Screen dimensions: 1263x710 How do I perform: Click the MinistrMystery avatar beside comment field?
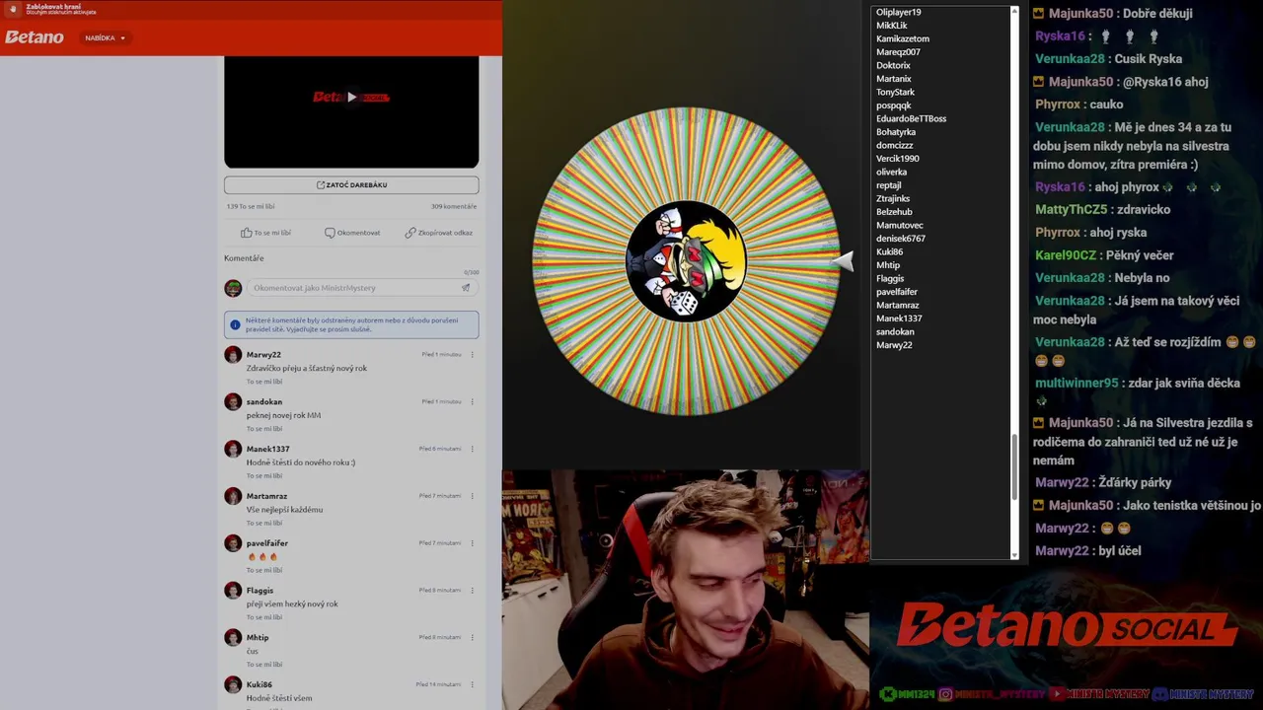point(233,288)
